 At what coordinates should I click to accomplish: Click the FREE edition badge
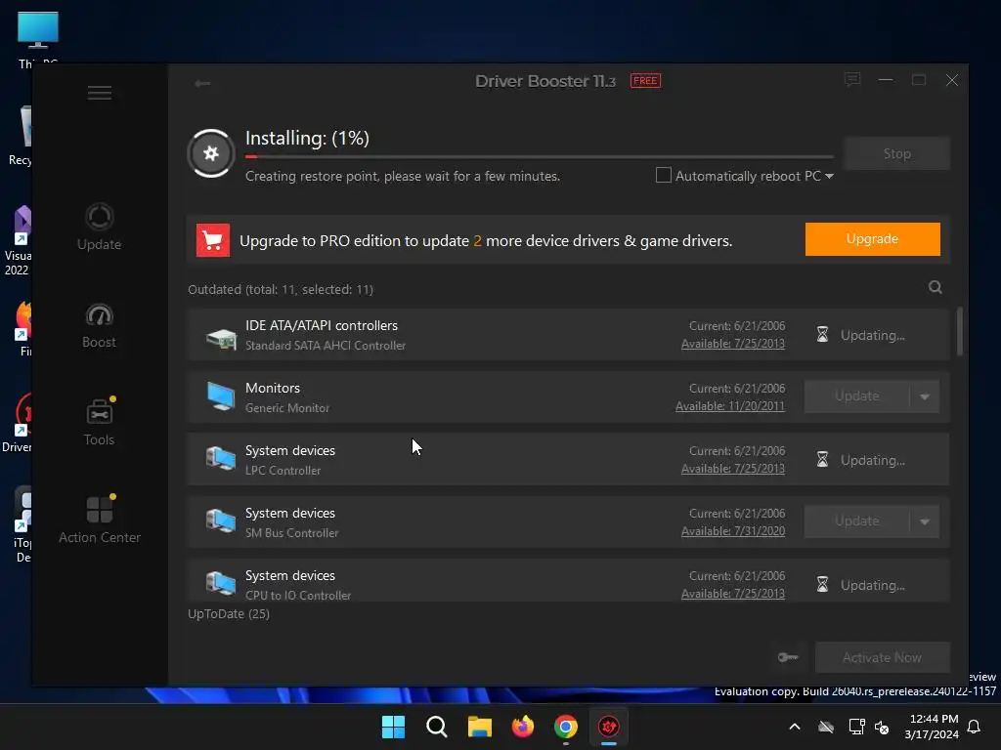point(645,81)
